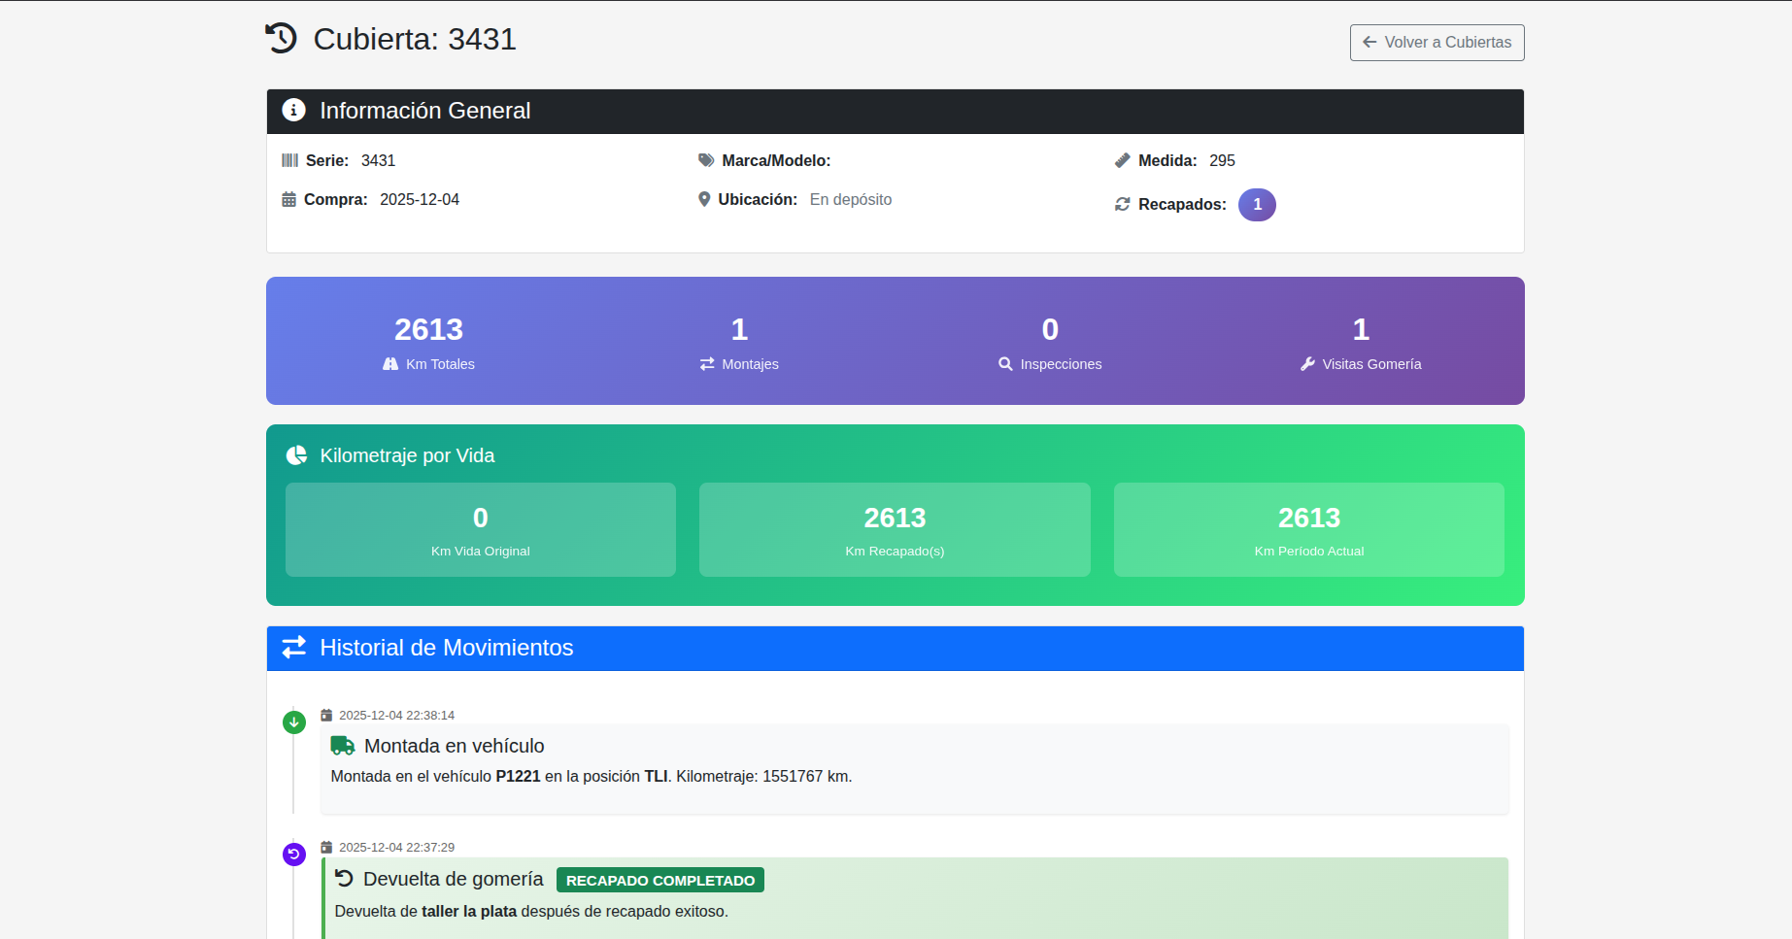Select the Km Recapado(s) card
Viewport: 1792px width, 939px height.
click(x=895, y=529)
